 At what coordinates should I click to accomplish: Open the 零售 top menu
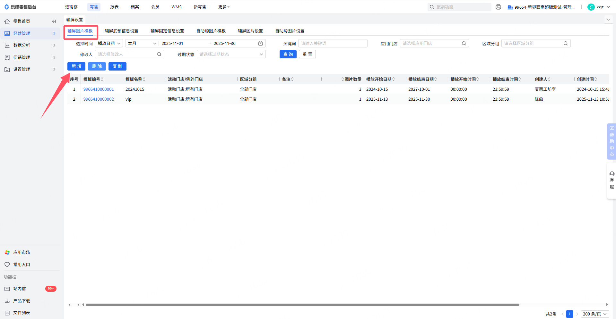[94, 7]
